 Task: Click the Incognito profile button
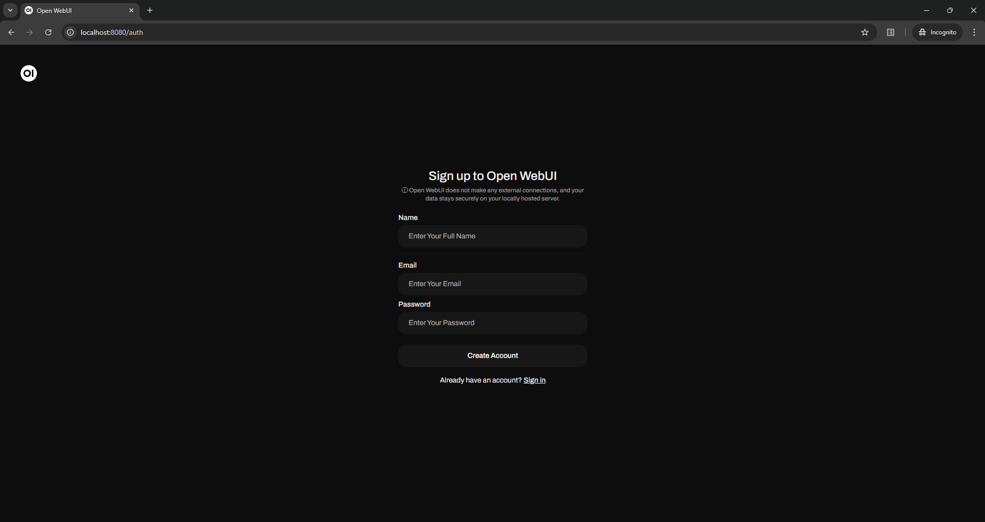coord(937,32)
